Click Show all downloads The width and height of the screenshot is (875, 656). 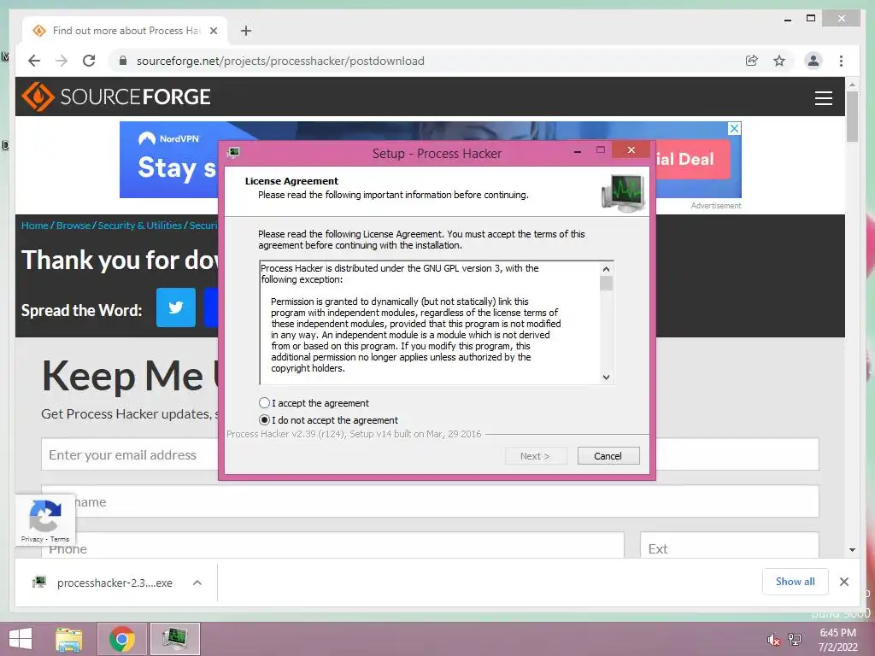click(x=796, y=582)
